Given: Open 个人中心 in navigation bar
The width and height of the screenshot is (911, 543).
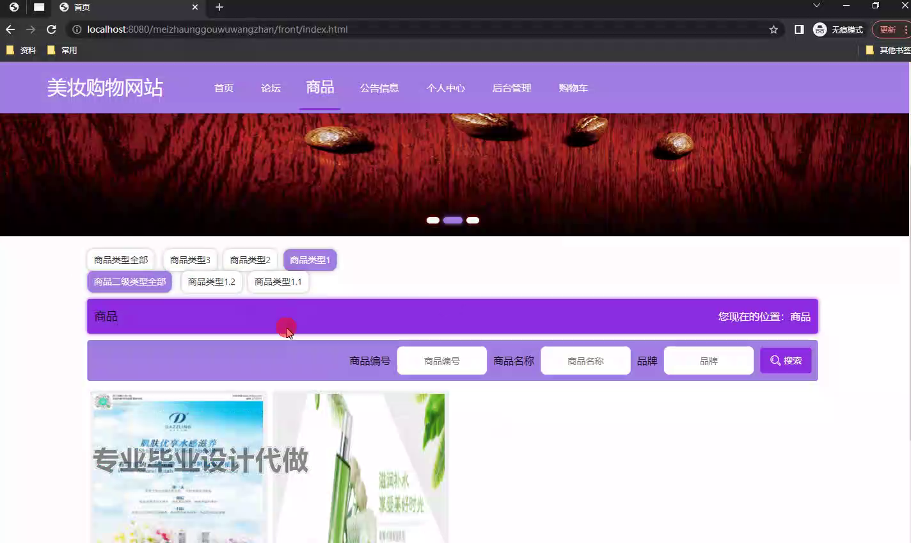Looking at the screenshot, I should coord(445,88).
